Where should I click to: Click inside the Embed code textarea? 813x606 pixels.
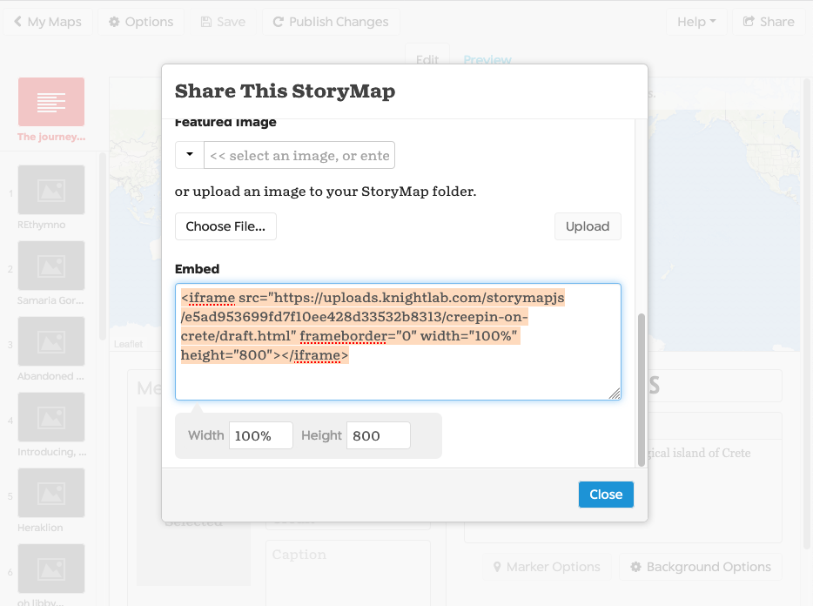[x=398, y=341]
